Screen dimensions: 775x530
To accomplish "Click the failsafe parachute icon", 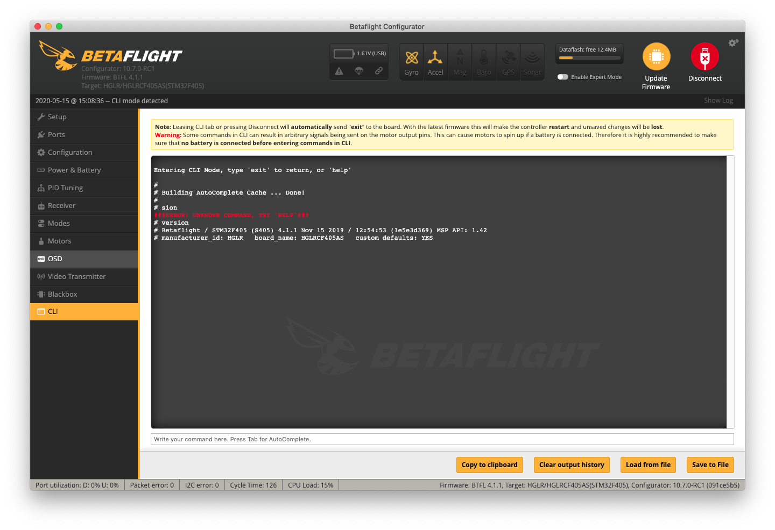I will point(359,71).
